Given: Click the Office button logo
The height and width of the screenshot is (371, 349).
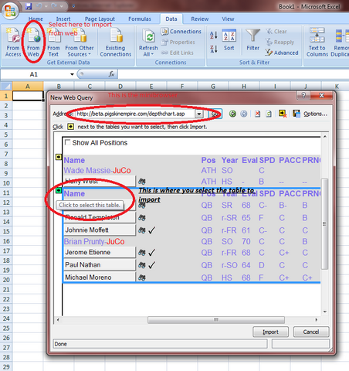Looking at the screenshot, I should click(10, 10).
